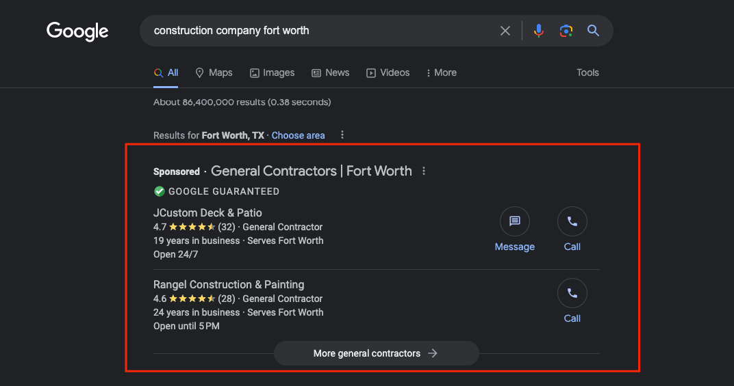The height and width of the screenshot is (386, 734).
Task: Open sponsored listing options three-dot menu
Action: (x=424, y=171)
